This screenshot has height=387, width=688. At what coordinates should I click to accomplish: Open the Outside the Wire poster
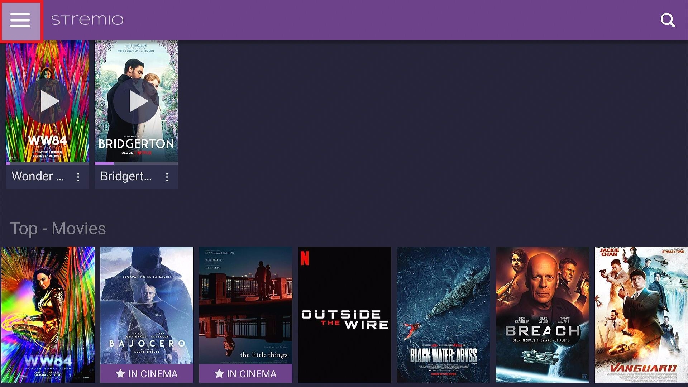pos(345,314)
